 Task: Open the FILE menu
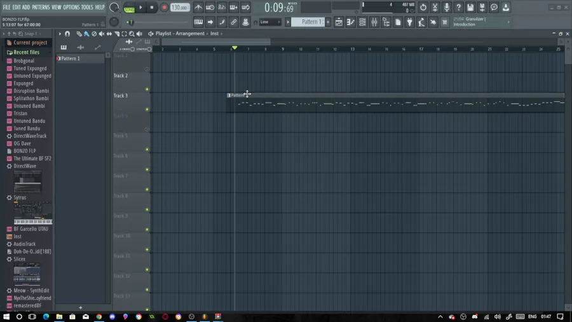pyautogui.click(x=6, y=7)
